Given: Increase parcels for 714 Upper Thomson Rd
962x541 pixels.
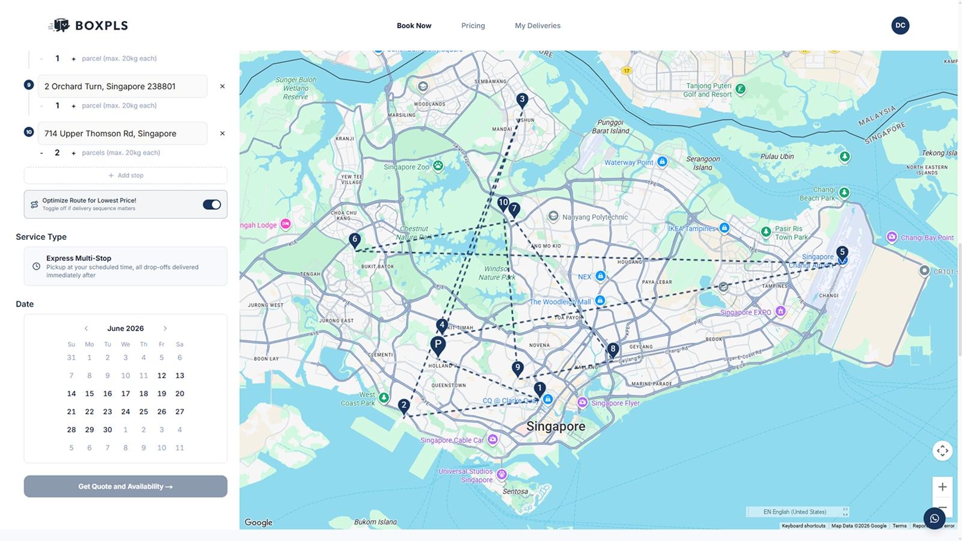Looking at the screenshot, I should point(73,153).
